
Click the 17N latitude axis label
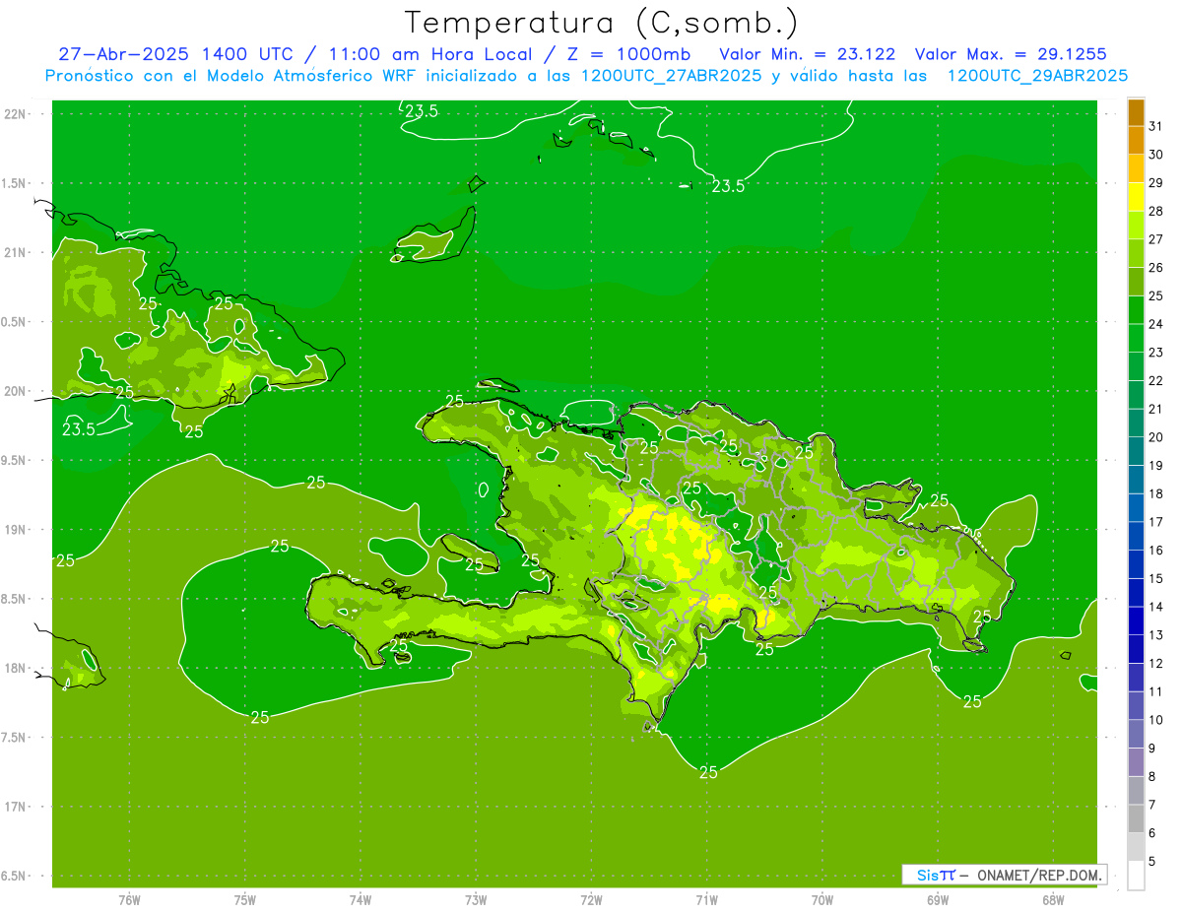click(17, 807)
